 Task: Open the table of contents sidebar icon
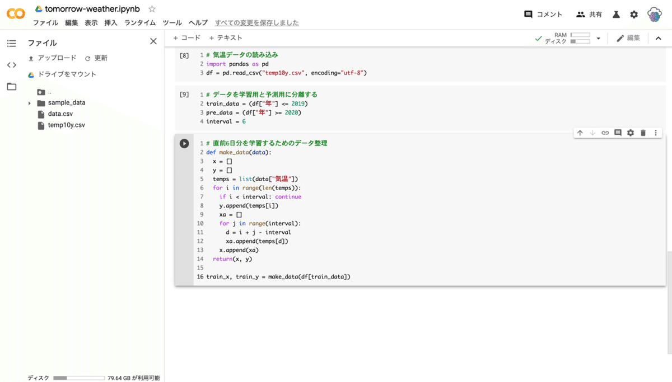pos(12,44)
